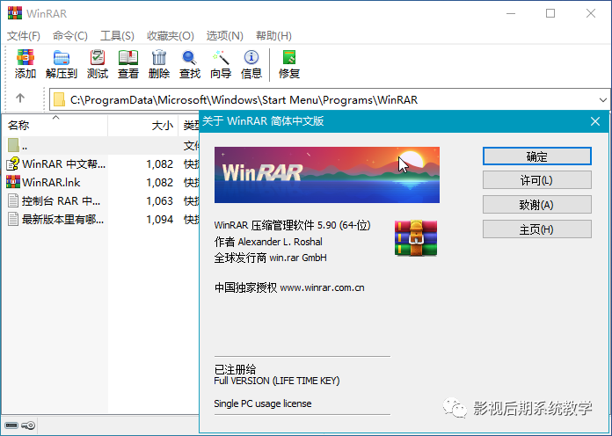The image size is (612, 436).
Task: Select the WinRAR.lnk file icon
Action: tap(13, 182)
